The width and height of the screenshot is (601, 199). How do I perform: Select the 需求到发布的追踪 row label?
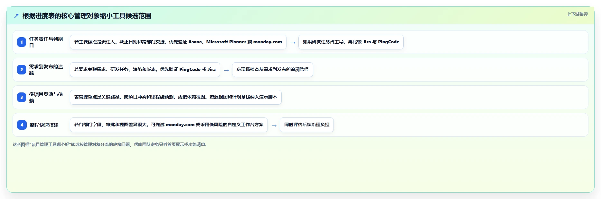coord(46,70)
